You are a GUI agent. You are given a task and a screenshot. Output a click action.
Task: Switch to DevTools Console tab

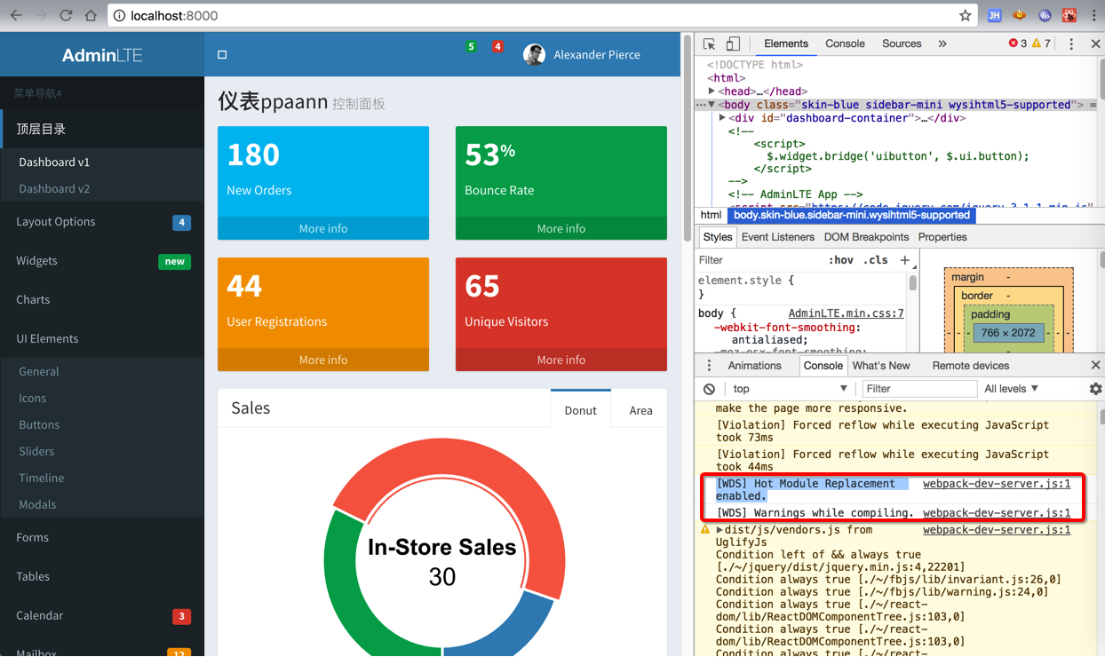[x=845, y=44]
